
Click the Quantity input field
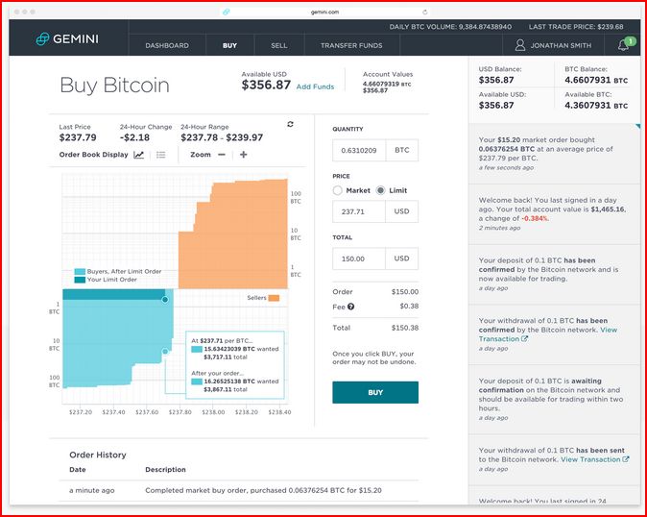[x=359, y=150]
